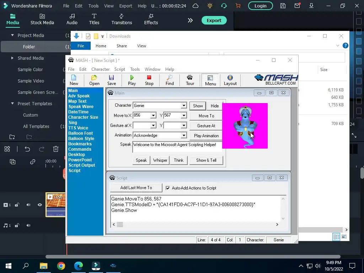This screenshot has width=364, height=273.
Task: Open Filmora Transitions tab
Action: point(122,20)
